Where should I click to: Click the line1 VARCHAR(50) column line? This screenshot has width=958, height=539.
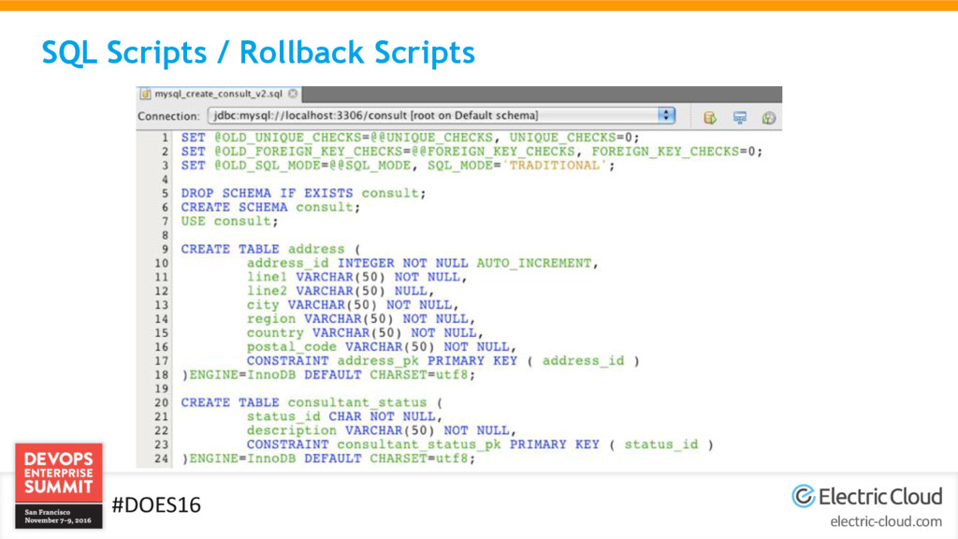pyautogui.click(x=356, y=277)
